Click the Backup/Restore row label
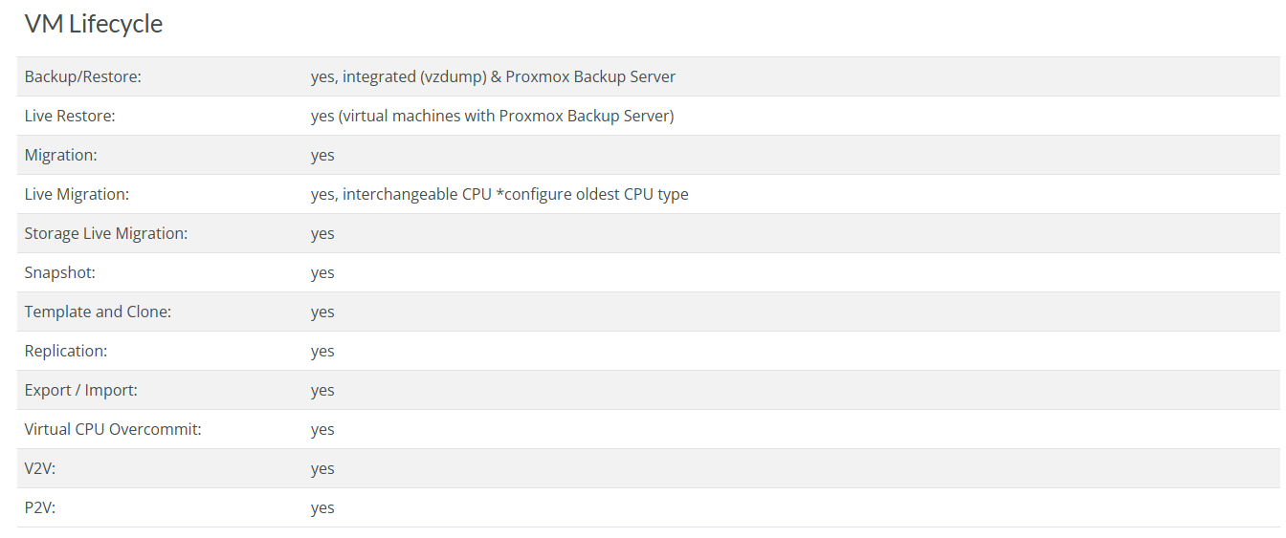 pyautogui.click(x=82, y=76)
